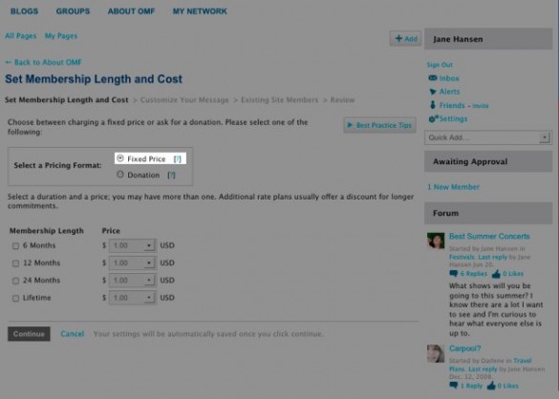This screenshot has width=559, height=399.
Task: Check the 24 Months membership checkbox
Action: pyautogui.click(x=15, y=281)
